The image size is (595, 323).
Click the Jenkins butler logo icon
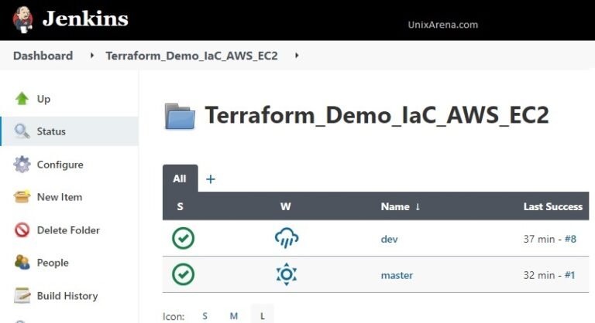[x=23, y=20]
